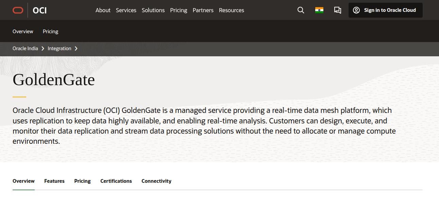This screenshot has width=439, height=215.
Task: Open the Partners menu
Action: (x=203, y=10)
